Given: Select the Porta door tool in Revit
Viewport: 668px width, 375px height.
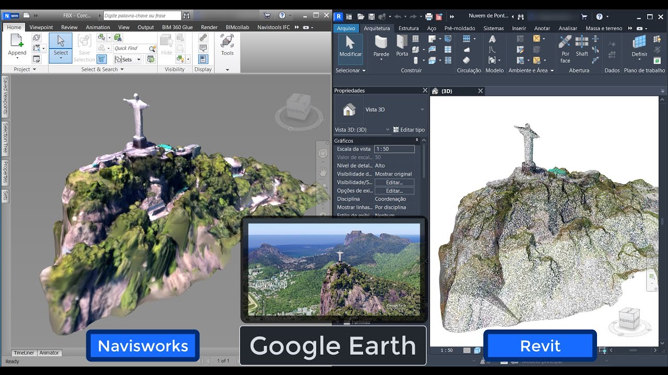Looking at the screenshot, I should [402, 46].
